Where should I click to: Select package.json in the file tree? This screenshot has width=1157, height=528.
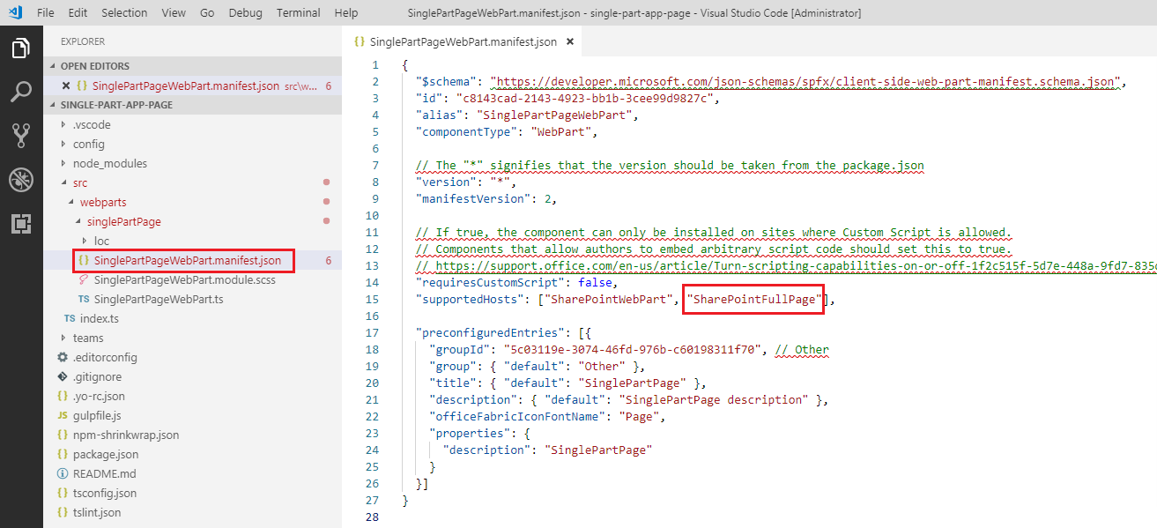coord(105,454)
